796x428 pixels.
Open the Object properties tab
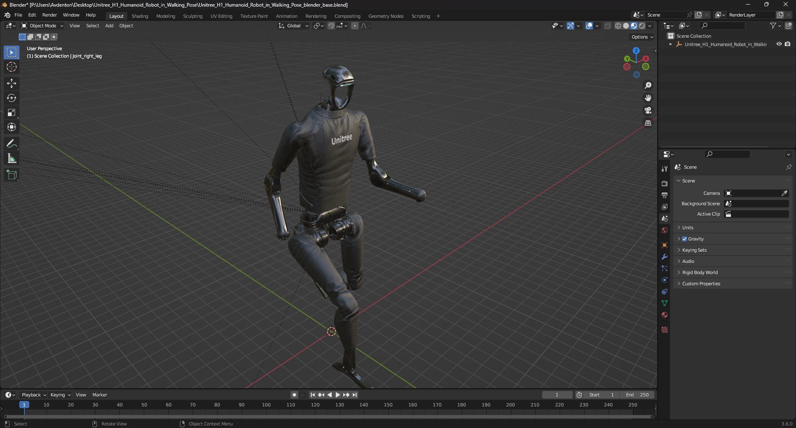[665, 245]
